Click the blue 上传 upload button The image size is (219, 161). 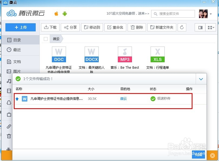click(21, 27)
